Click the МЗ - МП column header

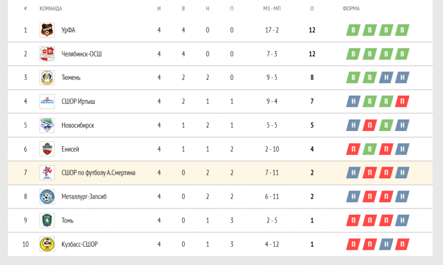click(x=272, y=8)
